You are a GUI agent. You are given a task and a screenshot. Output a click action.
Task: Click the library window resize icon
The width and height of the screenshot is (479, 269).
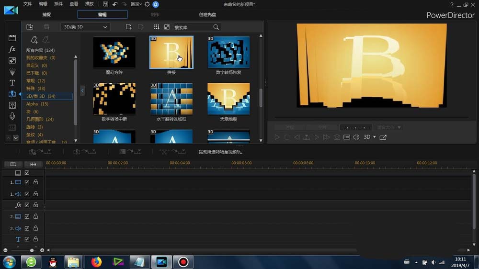tap(167, 27)
